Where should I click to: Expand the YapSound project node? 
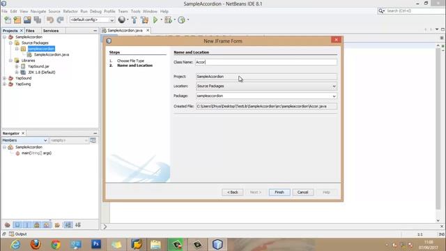pyautogui.click(x=5, y=78)
